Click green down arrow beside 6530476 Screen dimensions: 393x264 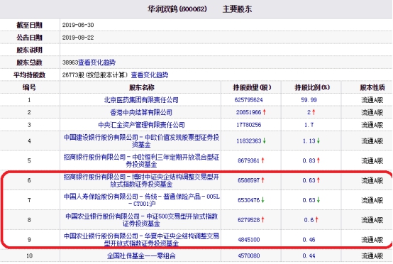pos(262,200)
